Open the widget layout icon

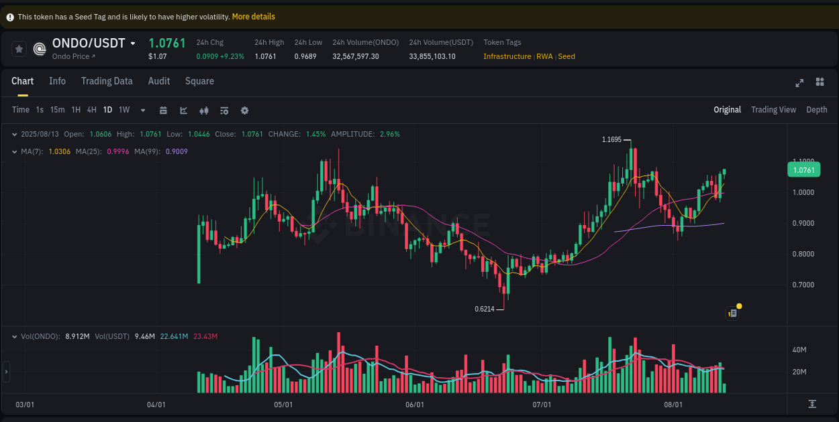pyautogui.click(x=820, y=82)
